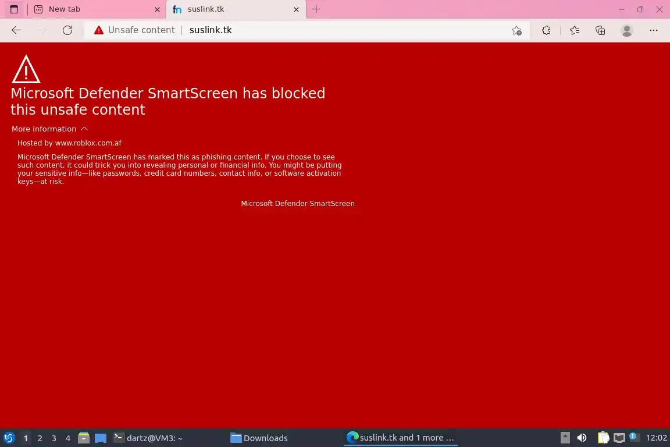Open the Downloads folder taskbar window
This screenshot has width=670, height=447.
285,438
